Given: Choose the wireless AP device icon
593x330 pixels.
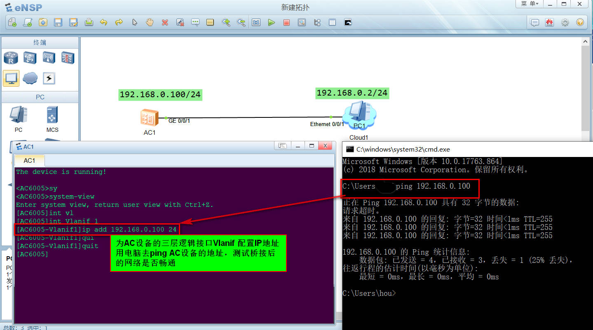Looking at the screenshot, I should click(49, 58).
